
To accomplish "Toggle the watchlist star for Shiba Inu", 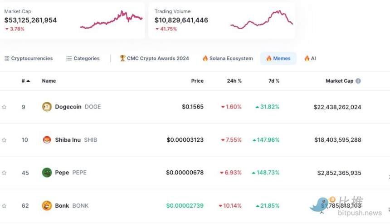I will coord(4,140).
